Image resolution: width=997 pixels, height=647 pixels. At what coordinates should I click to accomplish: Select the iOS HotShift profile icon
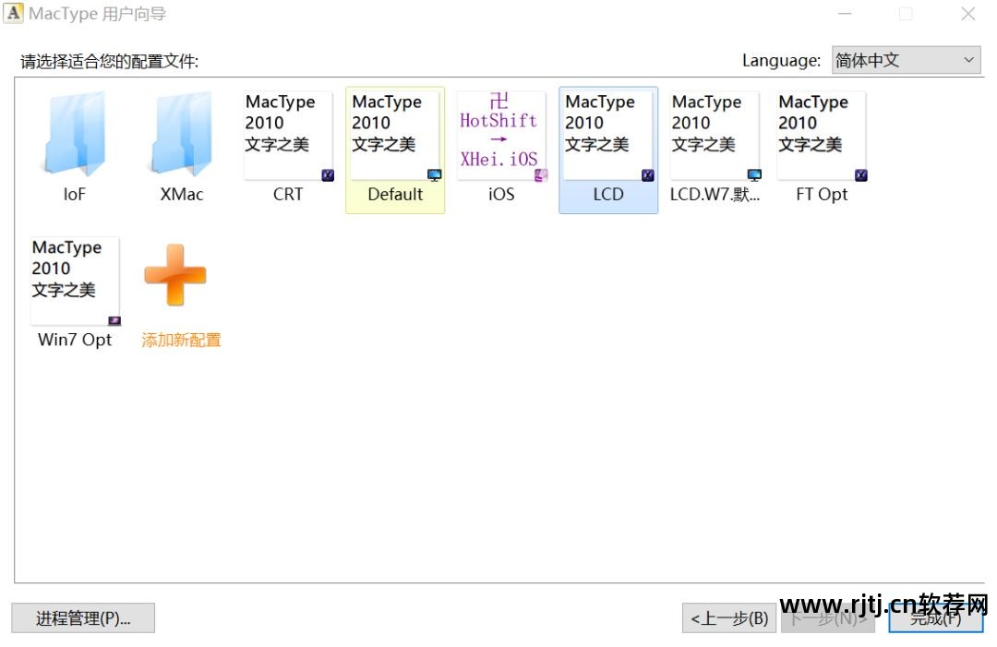[x=501, y=136]
